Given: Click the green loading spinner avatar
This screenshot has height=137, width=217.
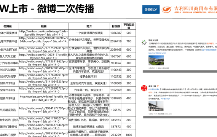Looking at the screenshot, I should click(x=144, y=43).
